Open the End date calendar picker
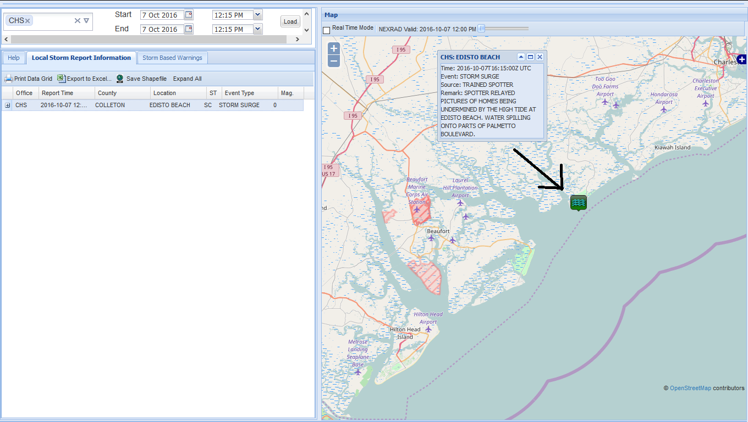 point(189,29)
